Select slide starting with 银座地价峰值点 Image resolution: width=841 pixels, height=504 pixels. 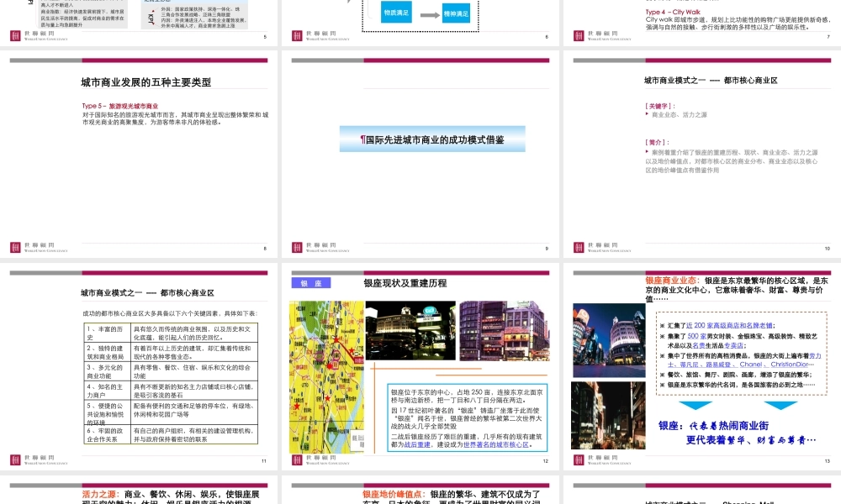coord(420,490)
